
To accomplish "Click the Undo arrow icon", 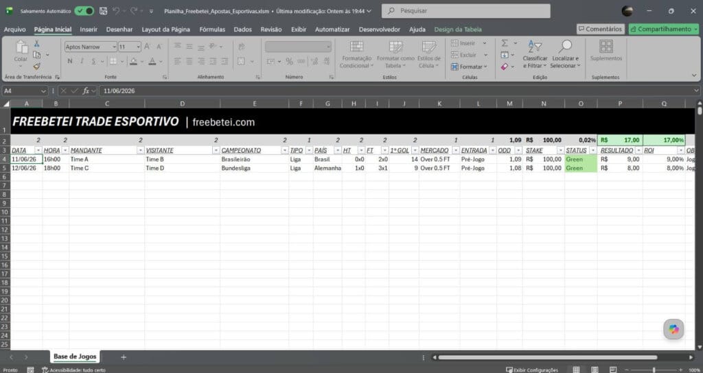I will pos(116,11).
